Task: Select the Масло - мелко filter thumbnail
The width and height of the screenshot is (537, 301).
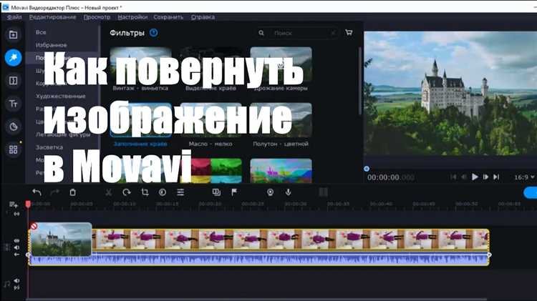Action: [211, 119]
